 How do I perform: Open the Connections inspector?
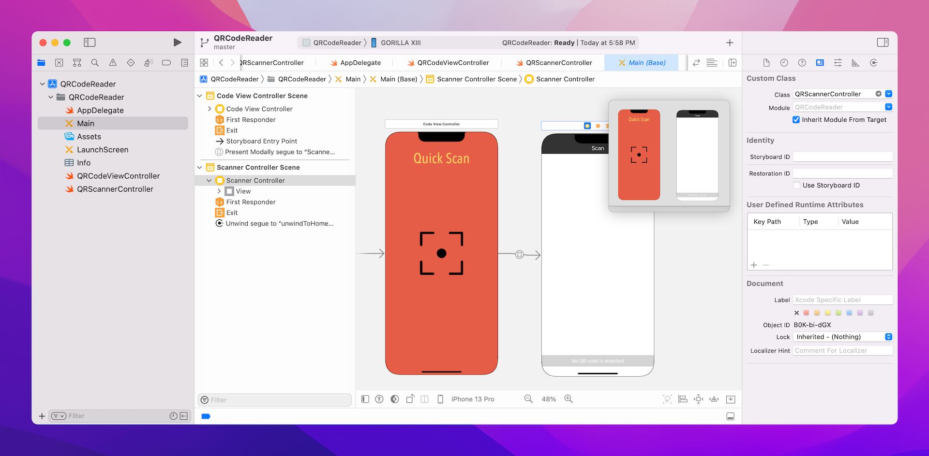[x=873, y=63]
